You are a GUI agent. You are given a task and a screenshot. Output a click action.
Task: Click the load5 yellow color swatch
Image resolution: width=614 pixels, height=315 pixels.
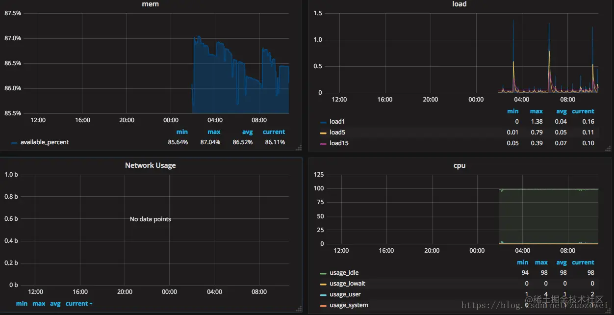click(323, 133)
